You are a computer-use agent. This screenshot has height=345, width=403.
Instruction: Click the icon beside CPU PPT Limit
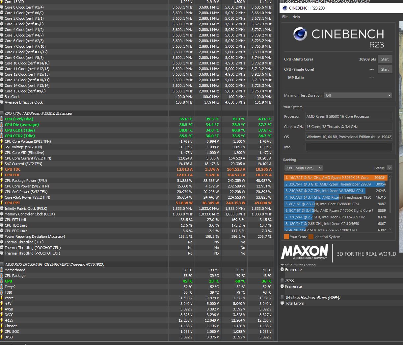pyautogui.click(x=2, y=220)
